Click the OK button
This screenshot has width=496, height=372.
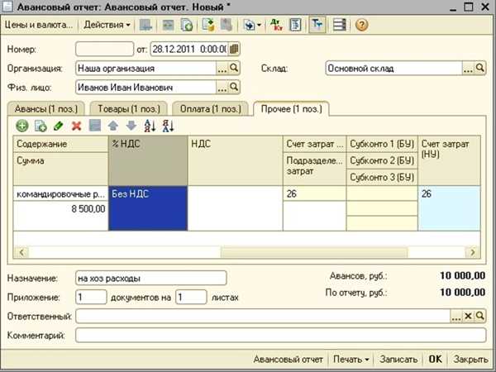pyautogui.click(x=436, y=360)
